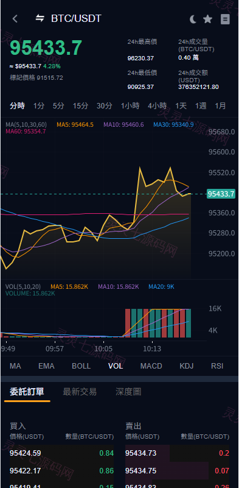Open the document icon at top right
239x488 pixels.
click(x=225, y=19)
